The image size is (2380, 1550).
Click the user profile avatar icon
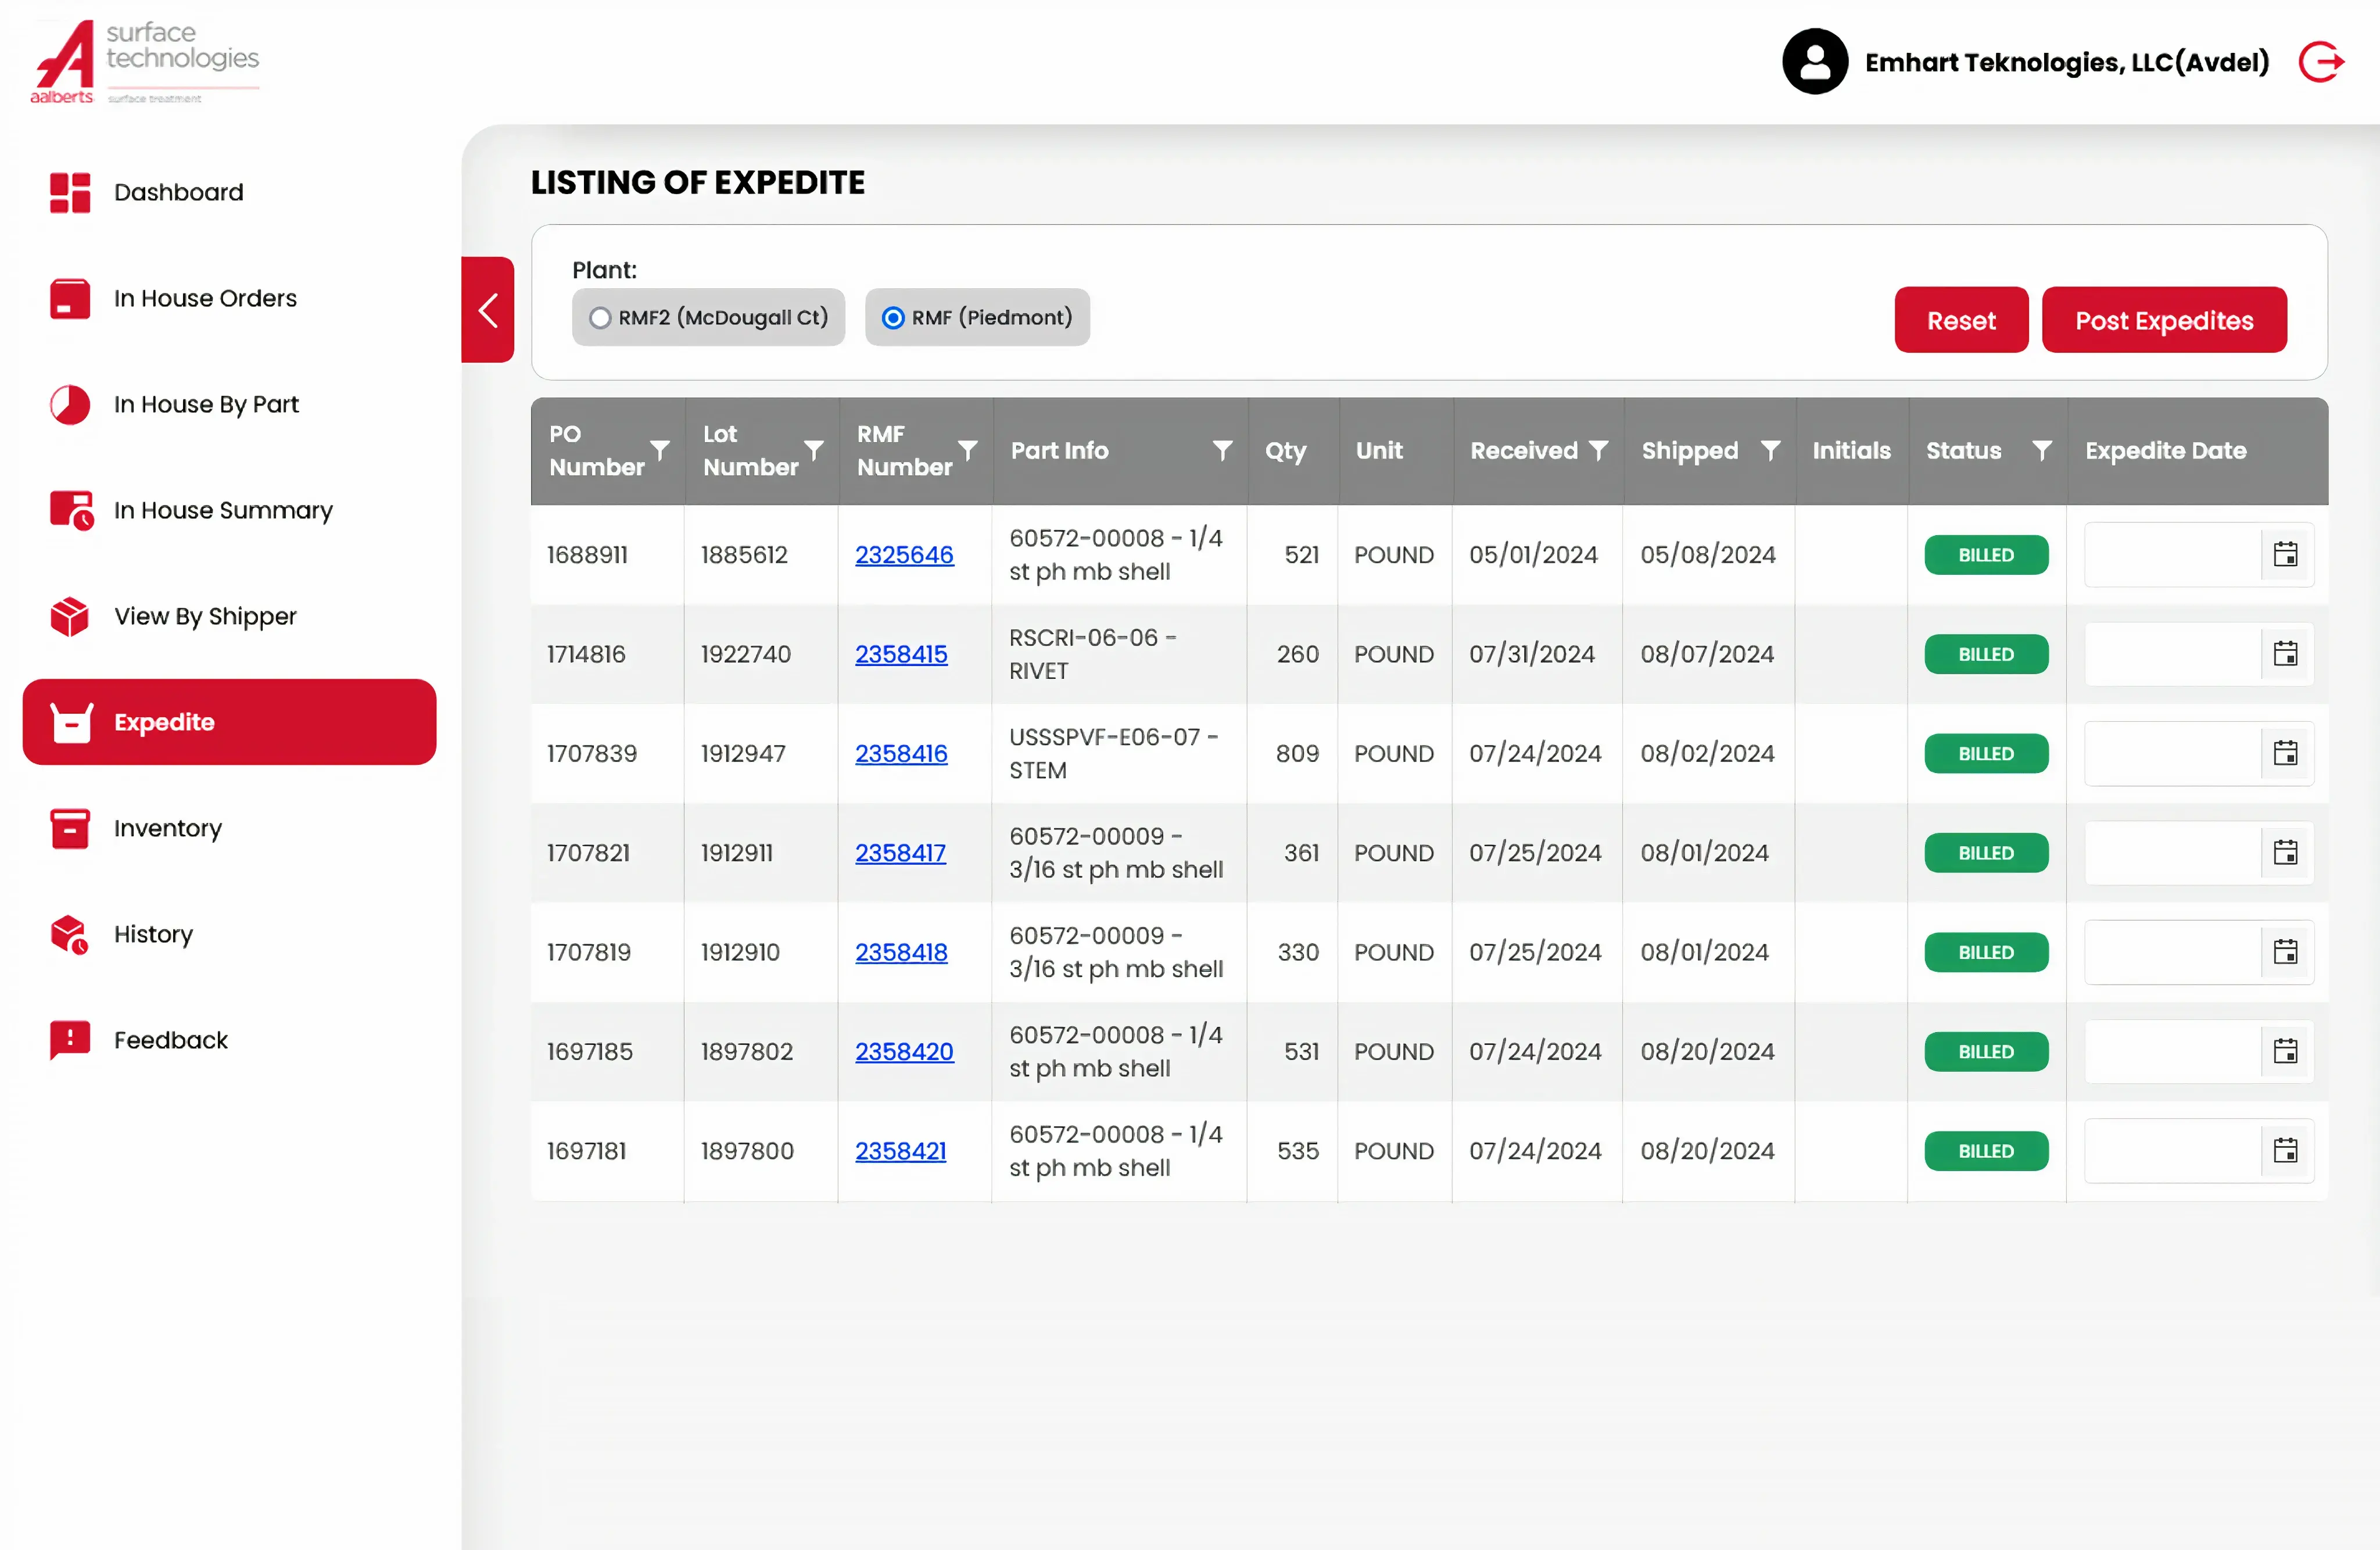1814,62
